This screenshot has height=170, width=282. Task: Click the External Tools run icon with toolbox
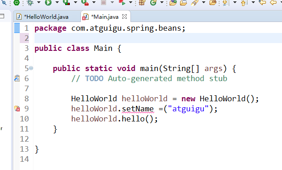[85, 2]
